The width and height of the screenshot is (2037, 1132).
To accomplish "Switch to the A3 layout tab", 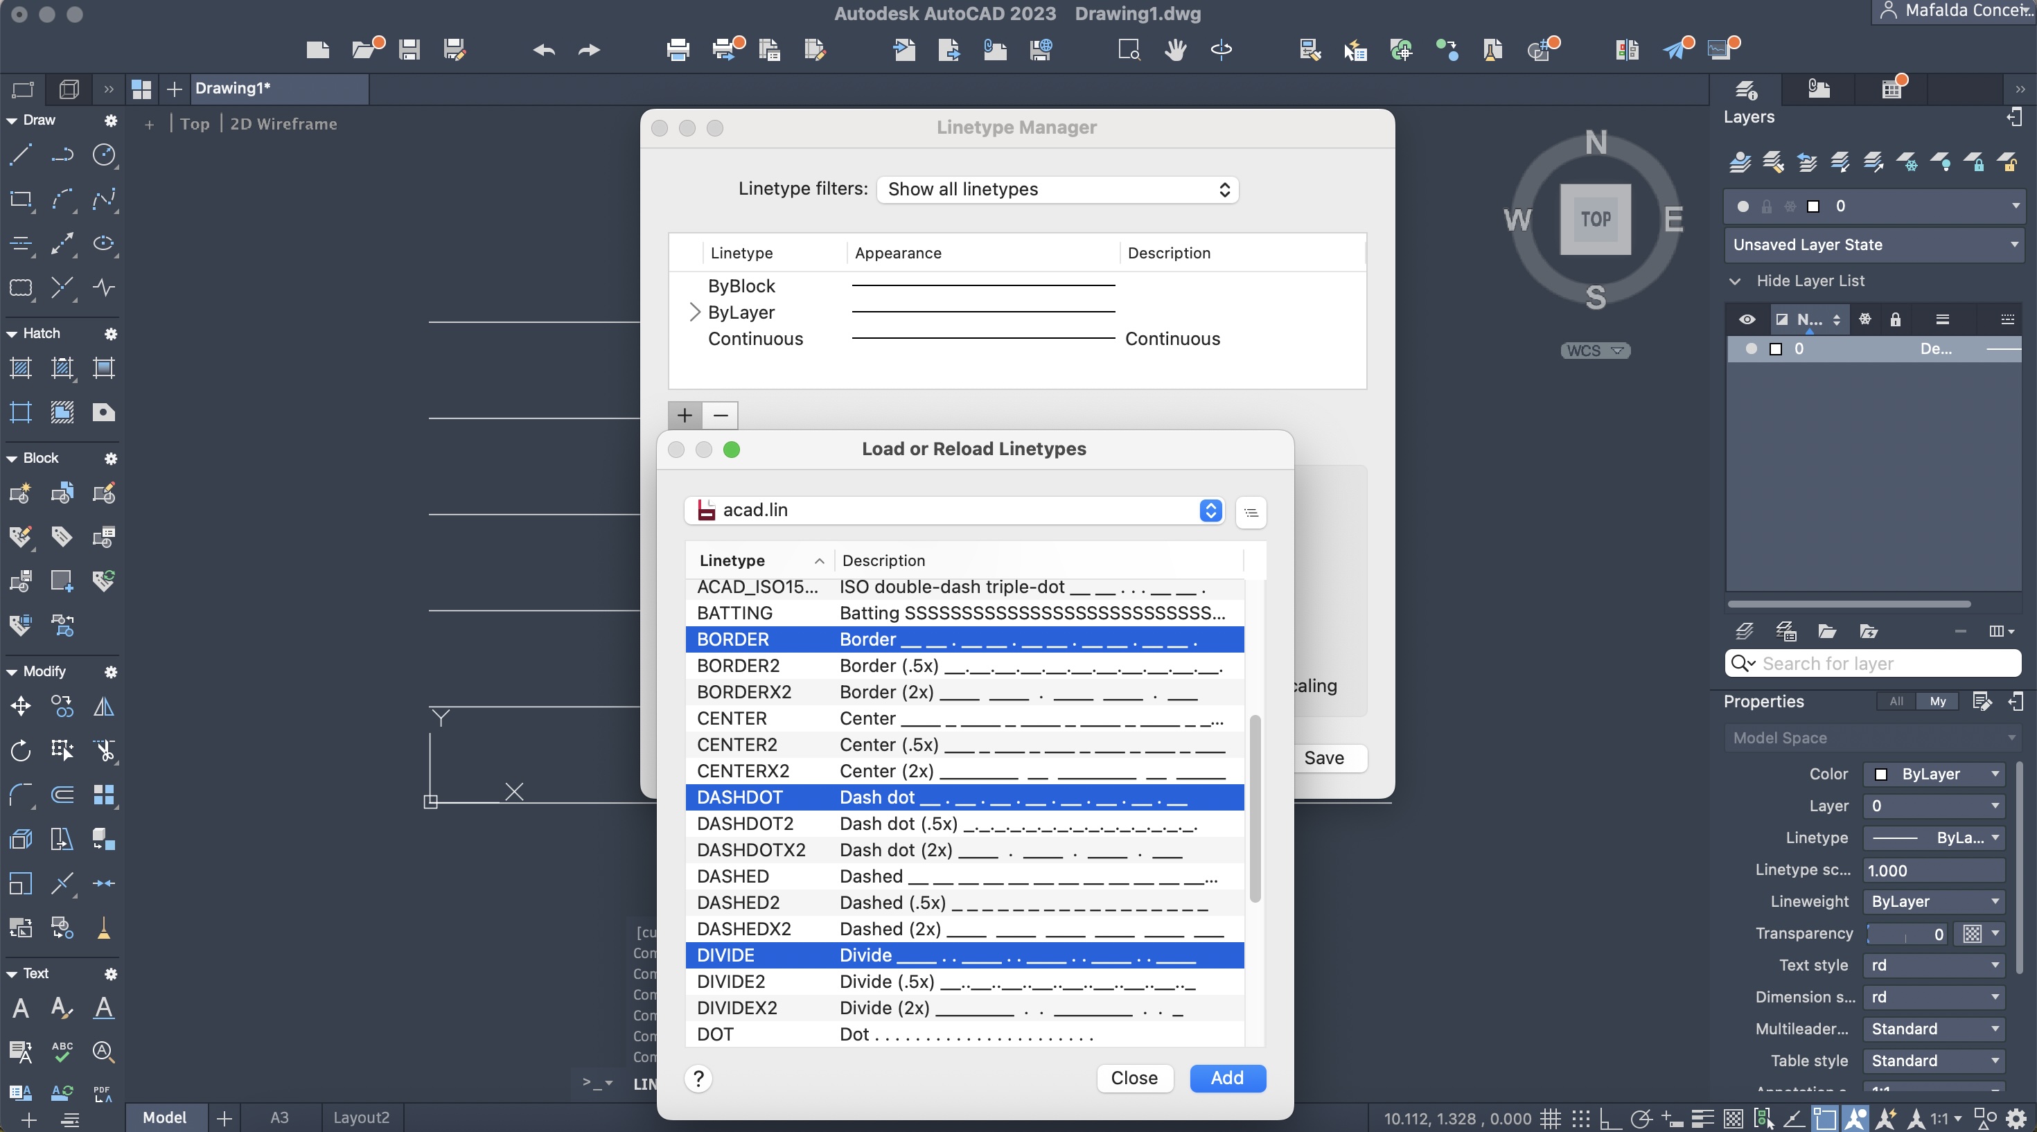I will 279,1117.
